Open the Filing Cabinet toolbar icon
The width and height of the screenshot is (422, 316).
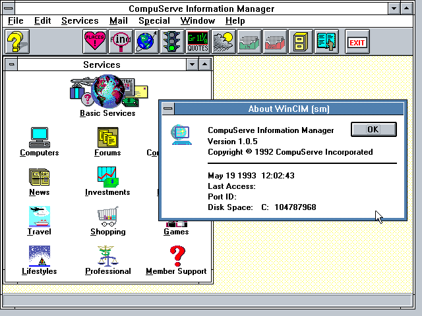[x=300, y=42]
